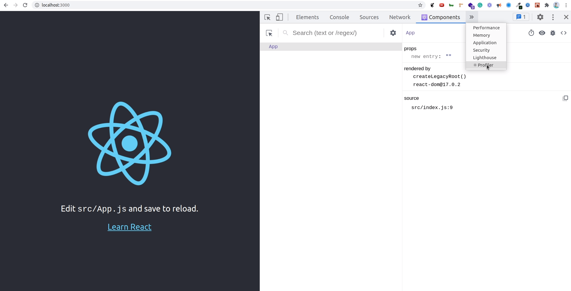Inspect the matching DOM element eye icon
This screenshot has width=571, height=291.
coord(542,33)
